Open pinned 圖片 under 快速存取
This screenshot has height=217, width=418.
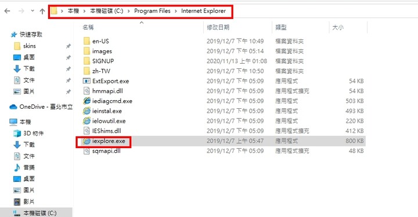[x=29, y=91]
